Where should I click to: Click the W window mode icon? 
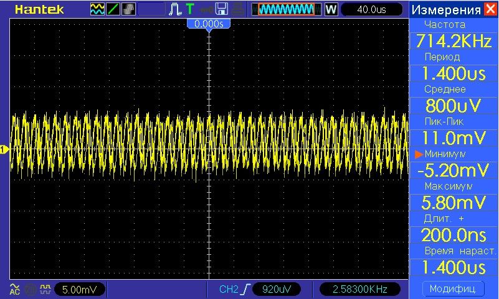point(331,9)
